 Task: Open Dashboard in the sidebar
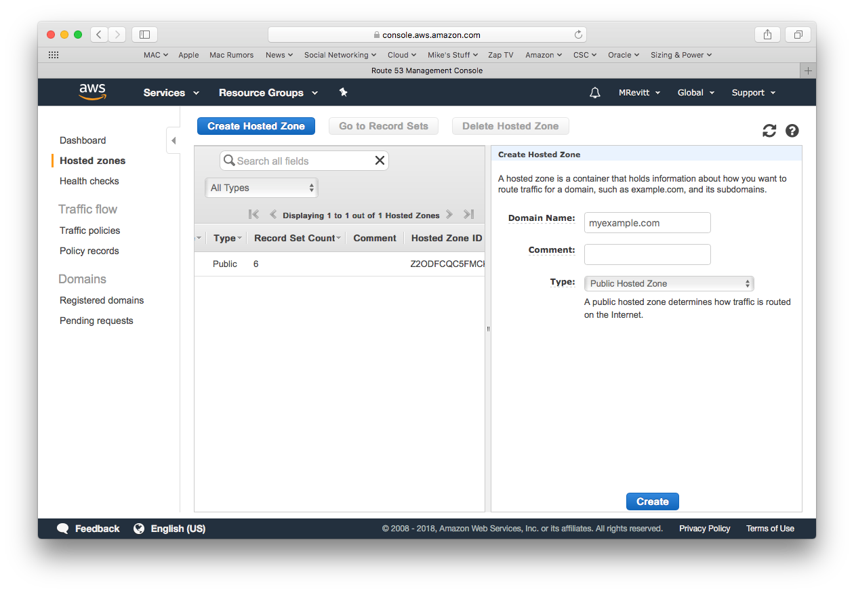click(83, 140)
